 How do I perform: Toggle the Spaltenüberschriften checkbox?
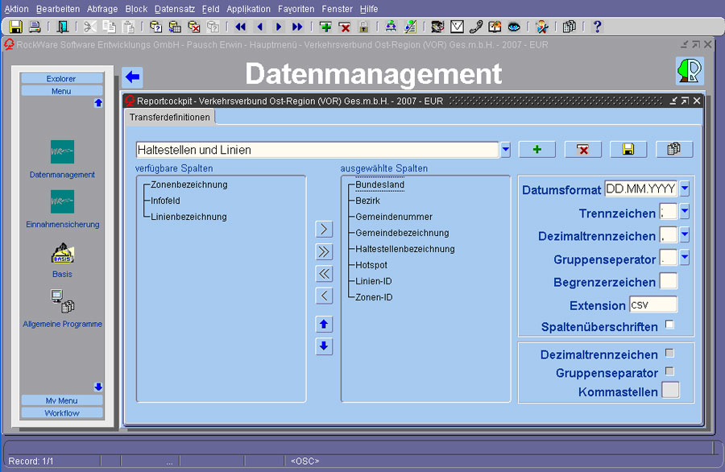tap(669, 325)
